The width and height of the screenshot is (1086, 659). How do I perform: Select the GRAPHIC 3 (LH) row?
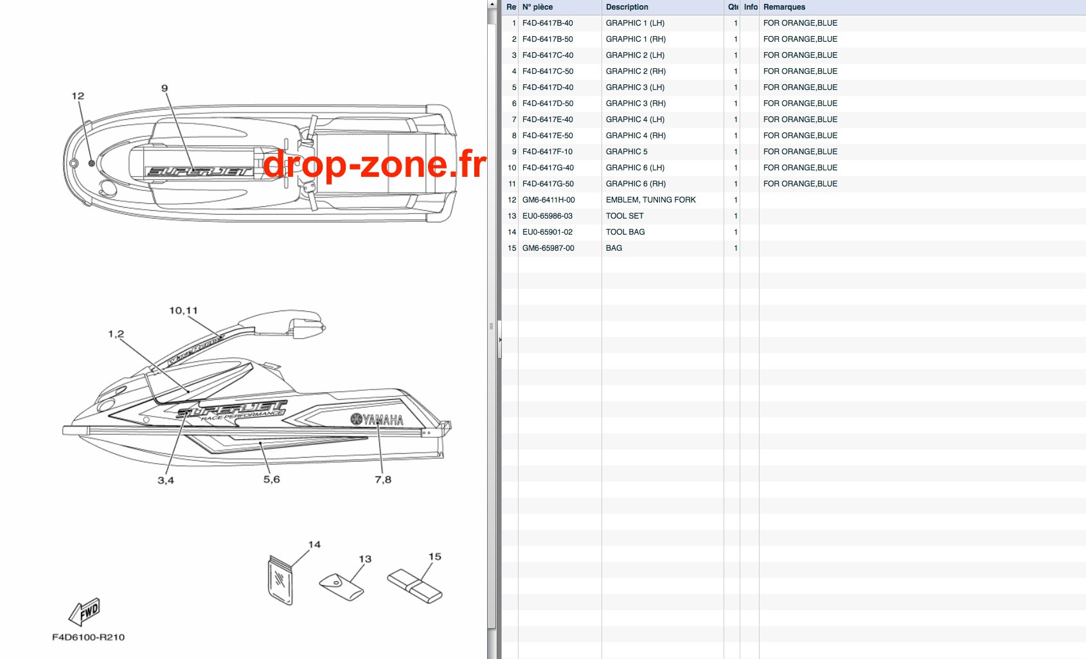[794, 87]
